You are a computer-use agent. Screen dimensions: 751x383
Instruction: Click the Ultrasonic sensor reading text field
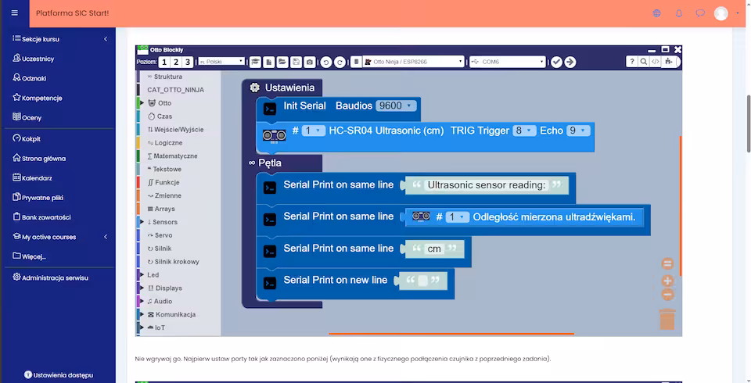pyautogui.click(x=486, y=185)
